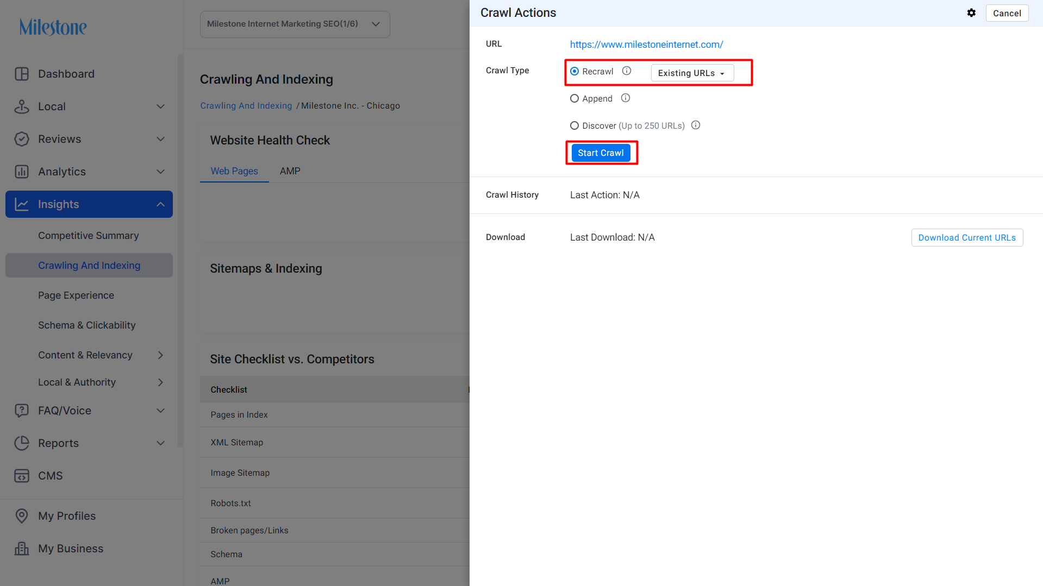
Task: Click the Last Action: N/A text
Action: (x=604, y=195)
